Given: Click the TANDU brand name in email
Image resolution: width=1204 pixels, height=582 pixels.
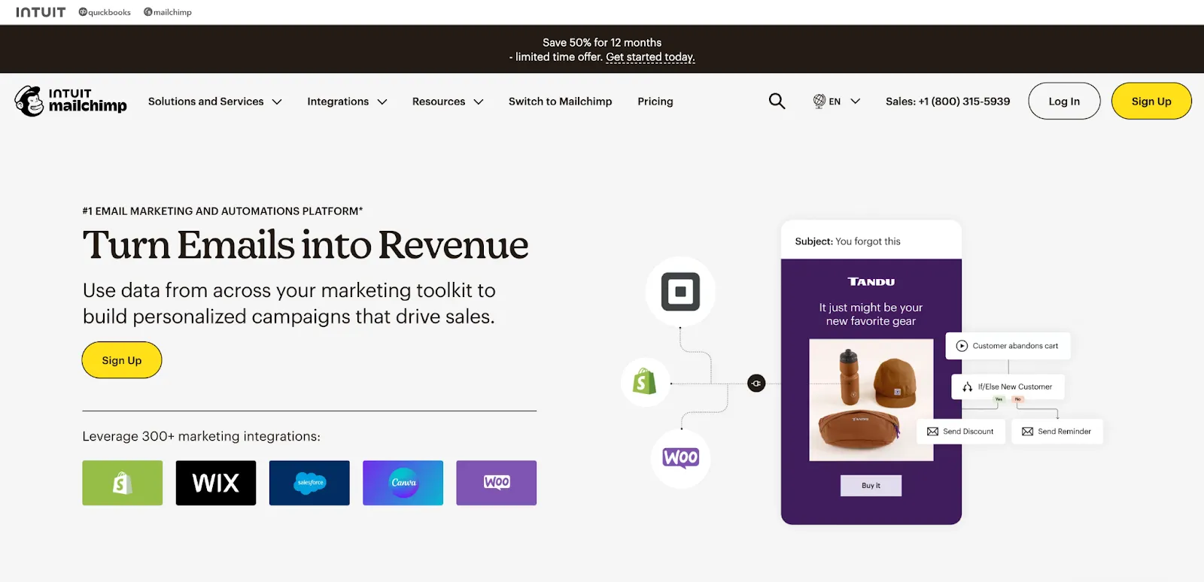Looking at the screenshot, I should pos(871,282).
